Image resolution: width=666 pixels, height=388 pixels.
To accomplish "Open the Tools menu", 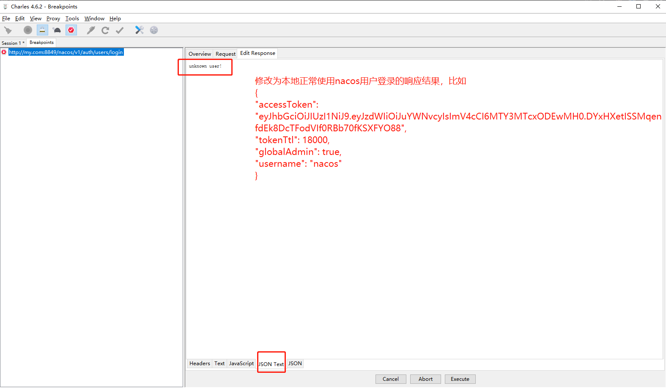I will (x=72, y=19).
